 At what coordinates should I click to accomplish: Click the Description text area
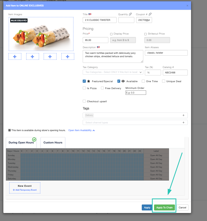coord(113,56)
